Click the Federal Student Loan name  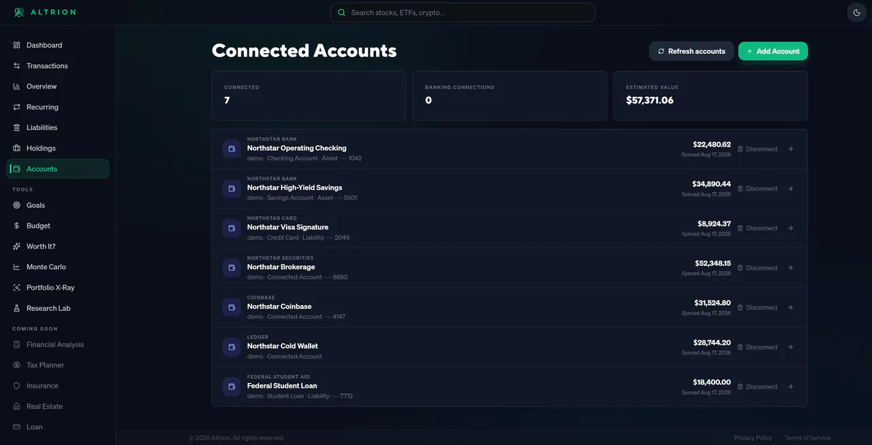tap(282, 386)
